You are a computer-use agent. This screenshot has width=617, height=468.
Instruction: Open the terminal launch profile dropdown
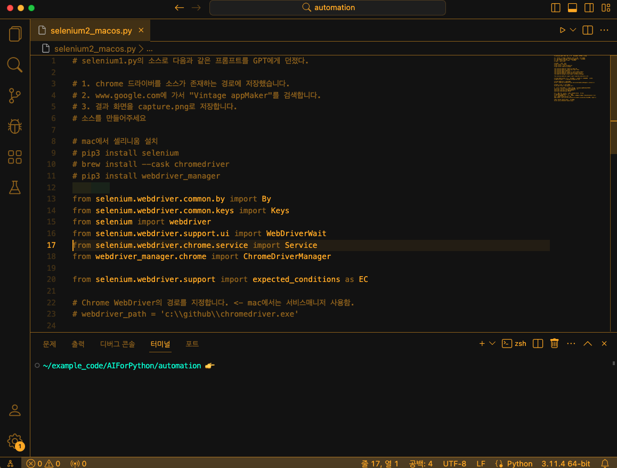tap(492, 344)
